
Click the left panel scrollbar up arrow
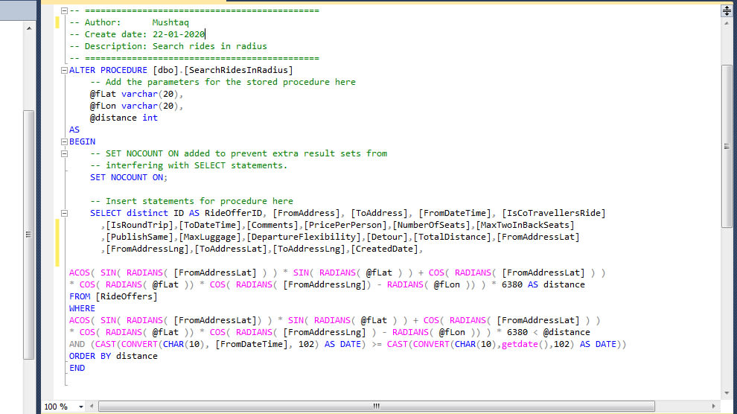(29, 28)
